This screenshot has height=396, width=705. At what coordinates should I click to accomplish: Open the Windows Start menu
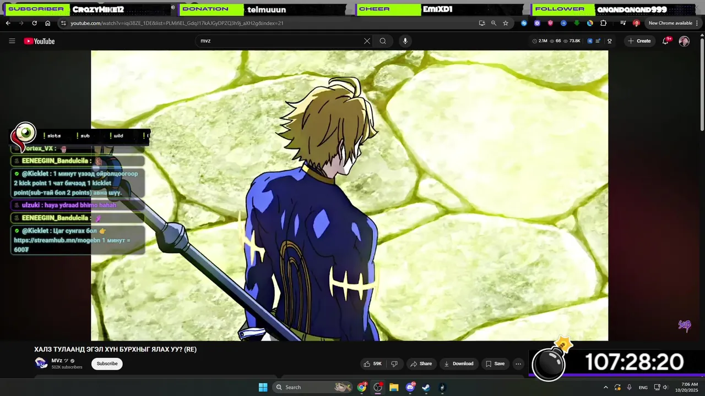(x=263, y=387)
